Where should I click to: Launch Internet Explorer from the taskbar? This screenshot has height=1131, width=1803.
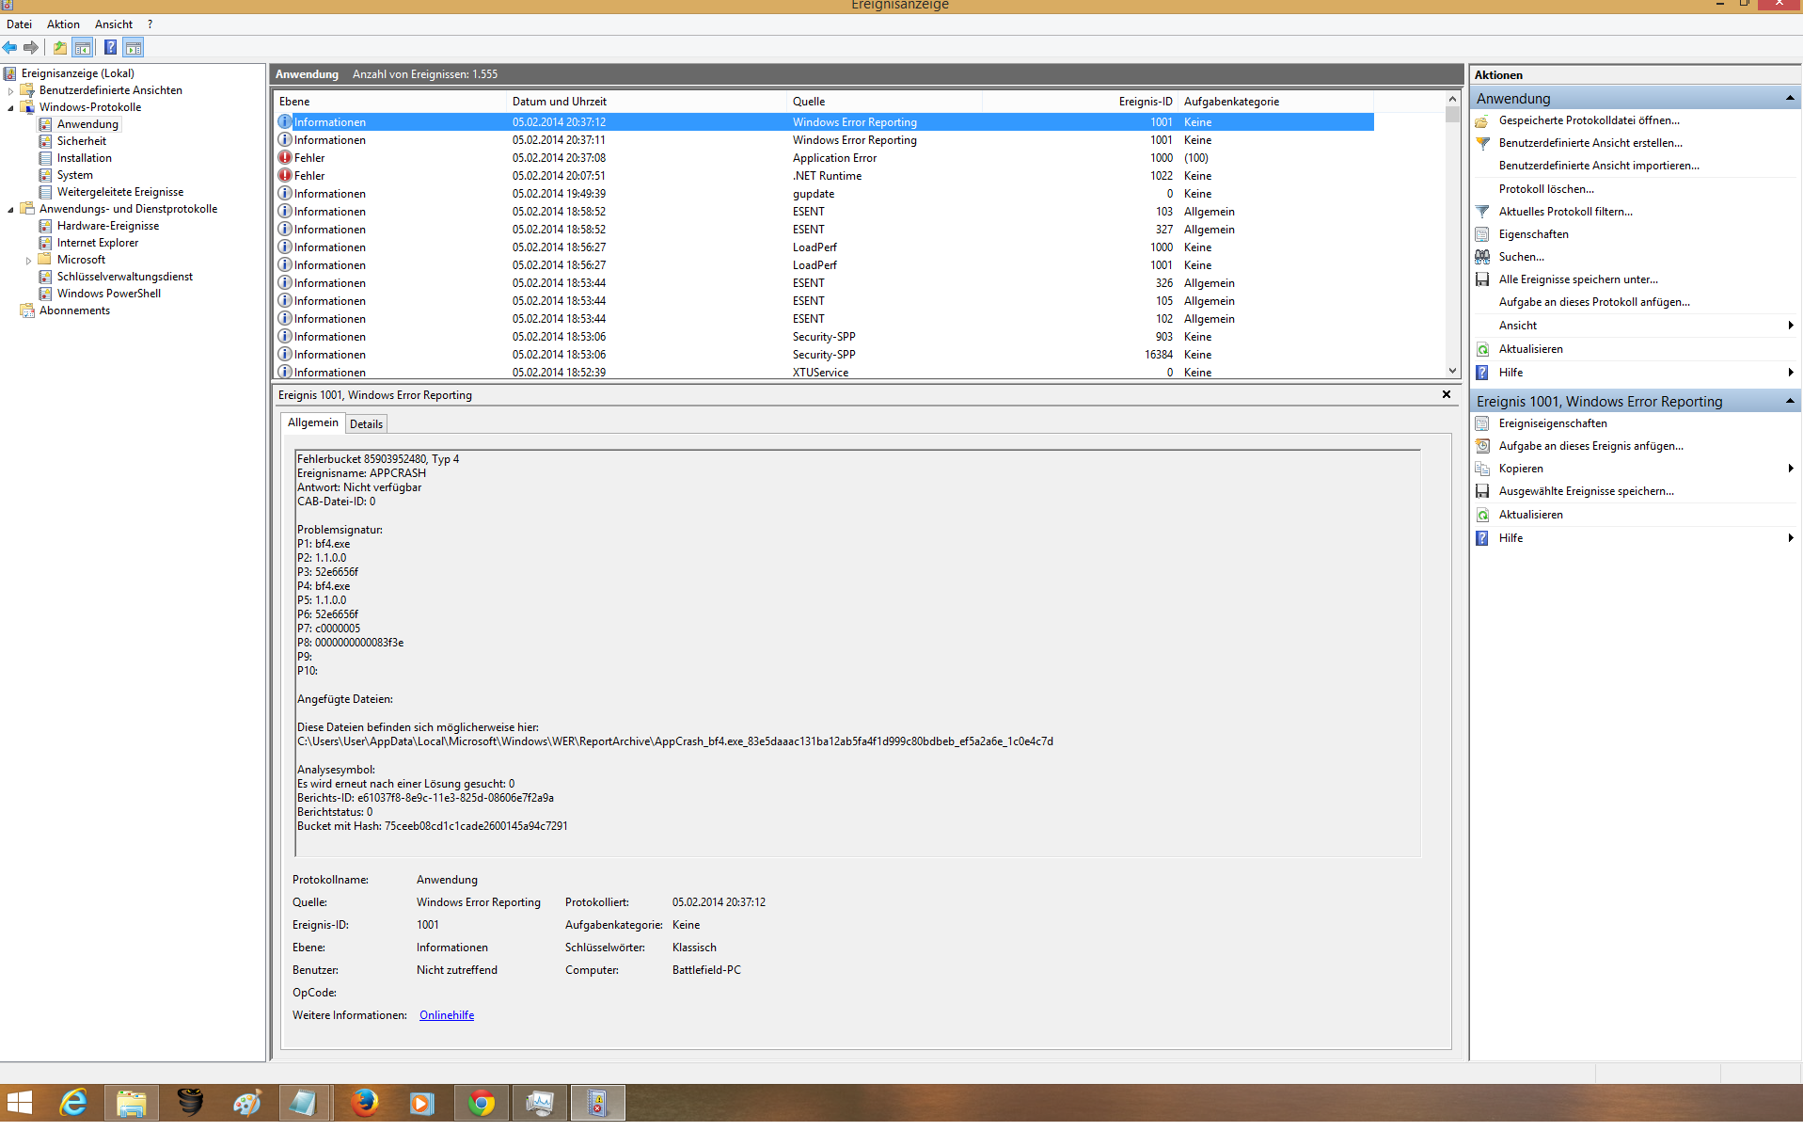(x=73, y=1103)
